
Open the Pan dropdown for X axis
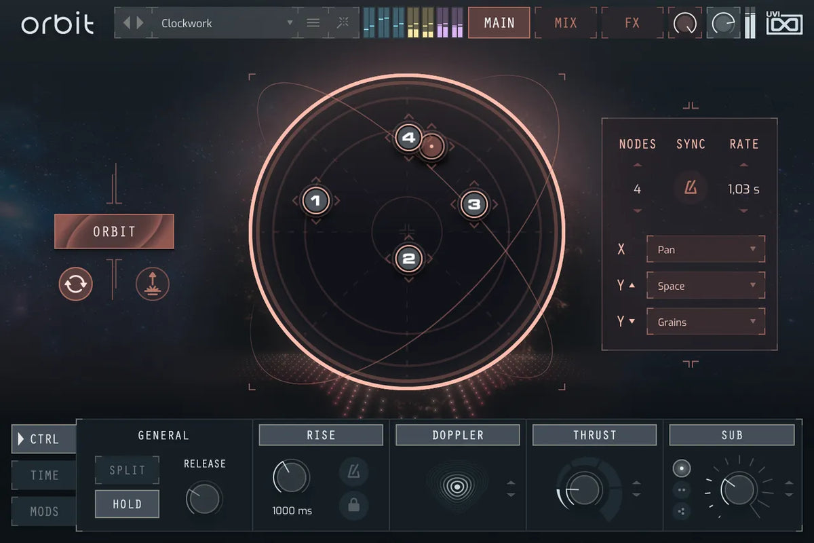pos(705,249)
